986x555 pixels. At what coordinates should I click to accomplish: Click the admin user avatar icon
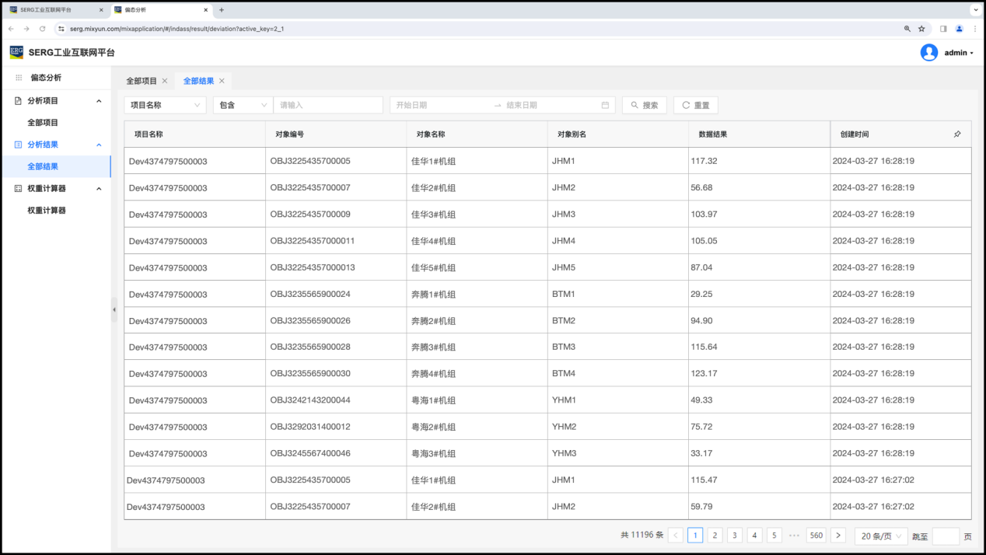click(x=928, y=53)
